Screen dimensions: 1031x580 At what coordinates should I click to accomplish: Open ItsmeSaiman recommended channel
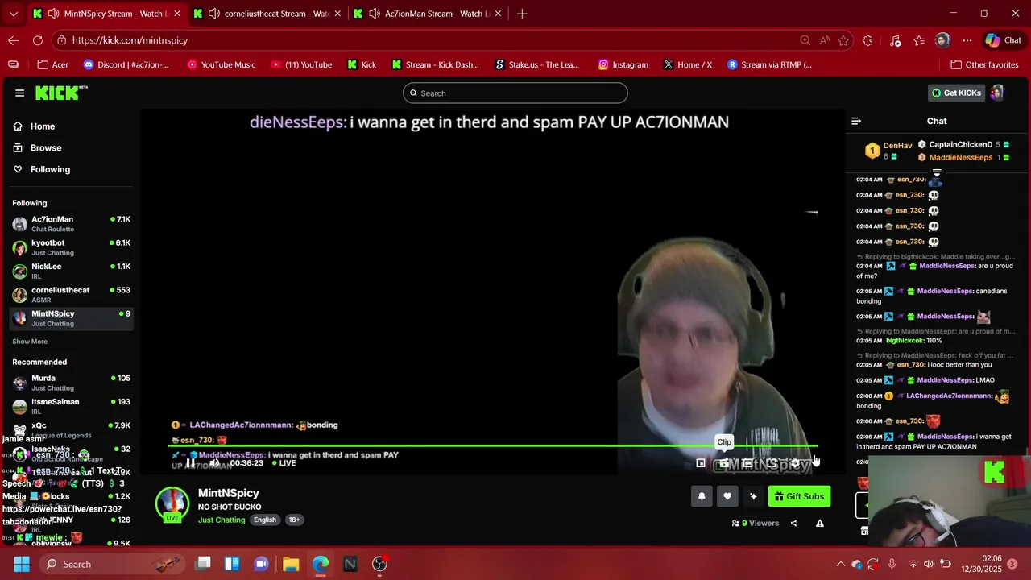[71, 406]
